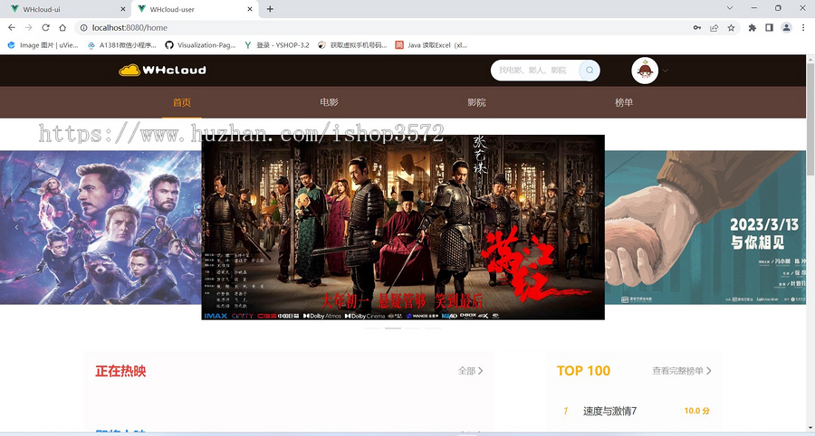The width and height of the screenshot is (815, 436).
Task: Open 登录 - YSHOP-3.2 bookmark
Action: 276,45
